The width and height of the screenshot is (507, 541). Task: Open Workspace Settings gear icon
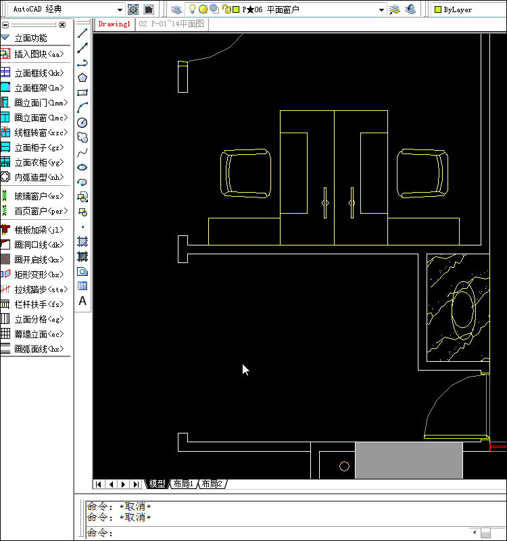click(x=133, y=9)
